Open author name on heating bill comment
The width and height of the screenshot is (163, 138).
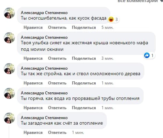tap(44, 118)
